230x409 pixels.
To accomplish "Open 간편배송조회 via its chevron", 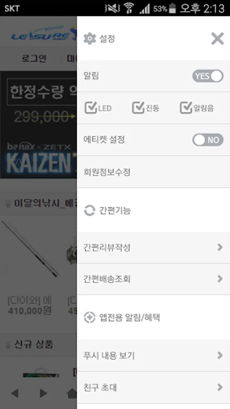I will click(220, 279).
